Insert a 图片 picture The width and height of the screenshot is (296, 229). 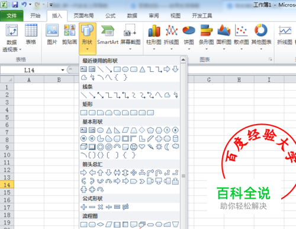[52, 34]
